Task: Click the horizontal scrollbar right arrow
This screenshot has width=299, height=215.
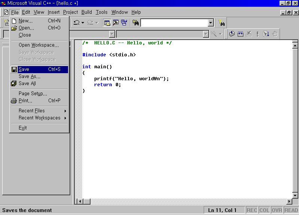Action: pyautogui.click(x=289, y=201)
